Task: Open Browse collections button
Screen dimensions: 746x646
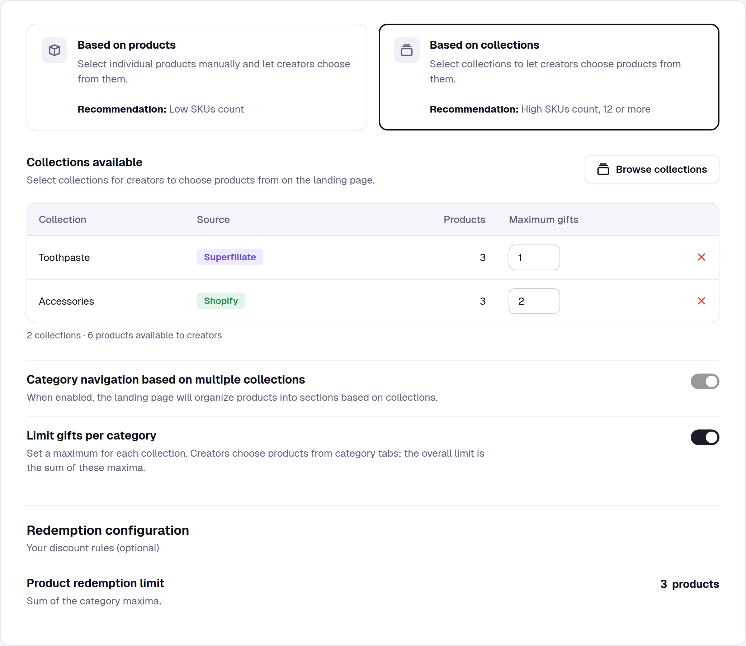Action: pyautogui.click(x=652, y=169)
